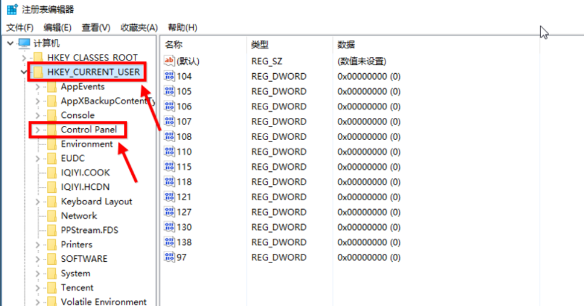Click the DWORD icon for value 127
584x306 pixels.
click(170, 212)
